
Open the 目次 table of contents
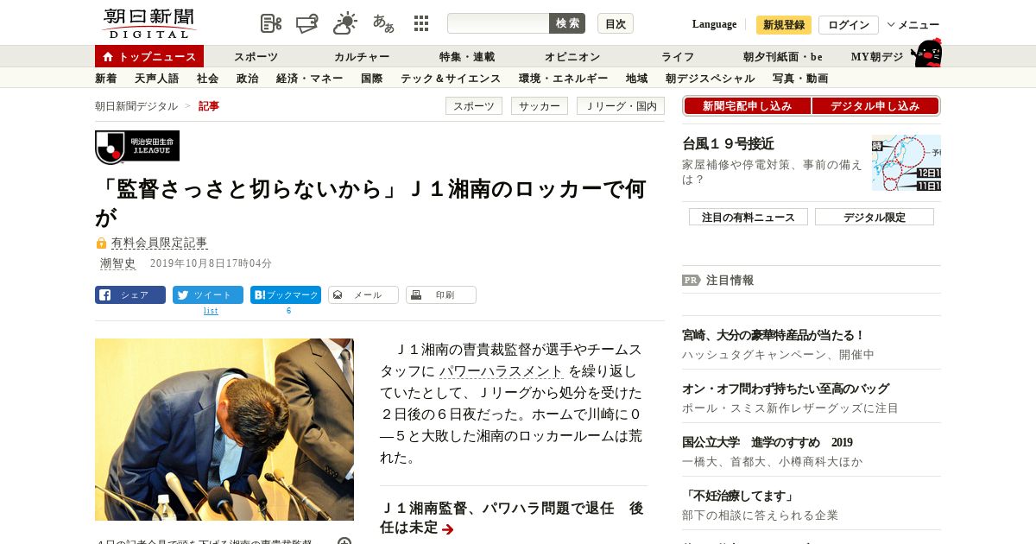click(x=616, y=23)
